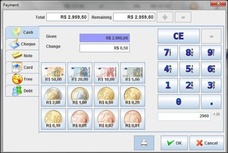
Task: Tap keypad digit 9
Action: [211, 53]
